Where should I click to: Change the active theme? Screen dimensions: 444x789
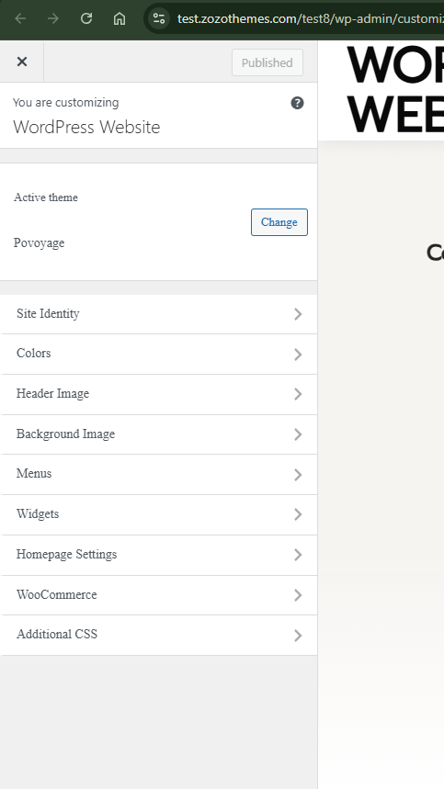[x=279, y=222]
